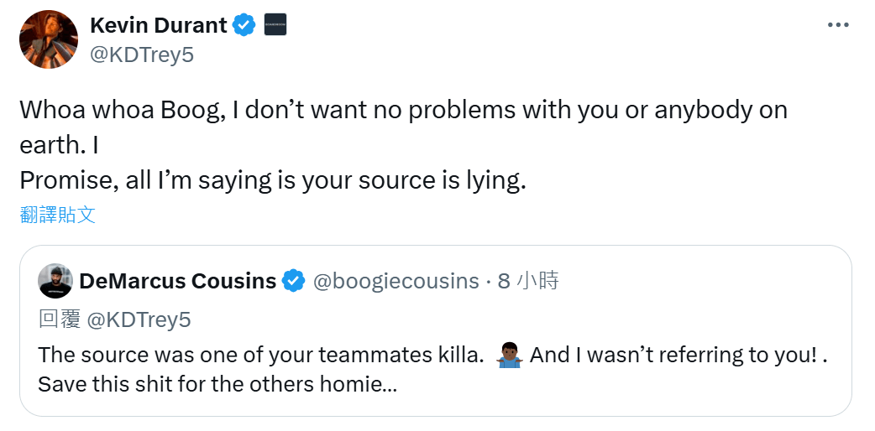Viewport: 875px width, 431px height.
Task: Click the black affiliation badge icon
Action: click(276, 25)
